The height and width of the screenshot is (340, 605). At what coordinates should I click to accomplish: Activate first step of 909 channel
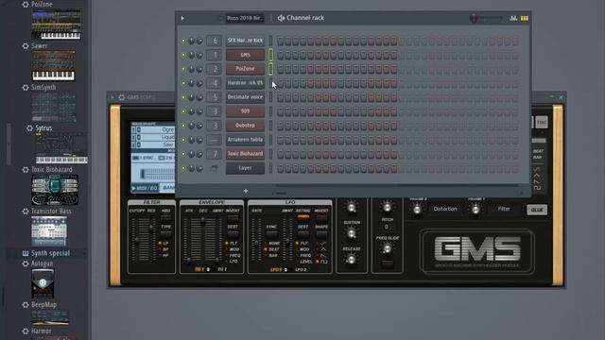(x=281, y=111)
